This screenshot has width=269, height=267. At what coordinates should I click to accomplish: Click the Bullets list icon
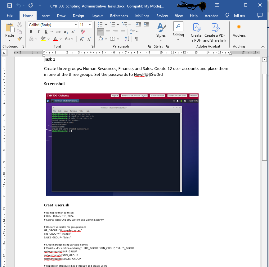tap(100, 25)
